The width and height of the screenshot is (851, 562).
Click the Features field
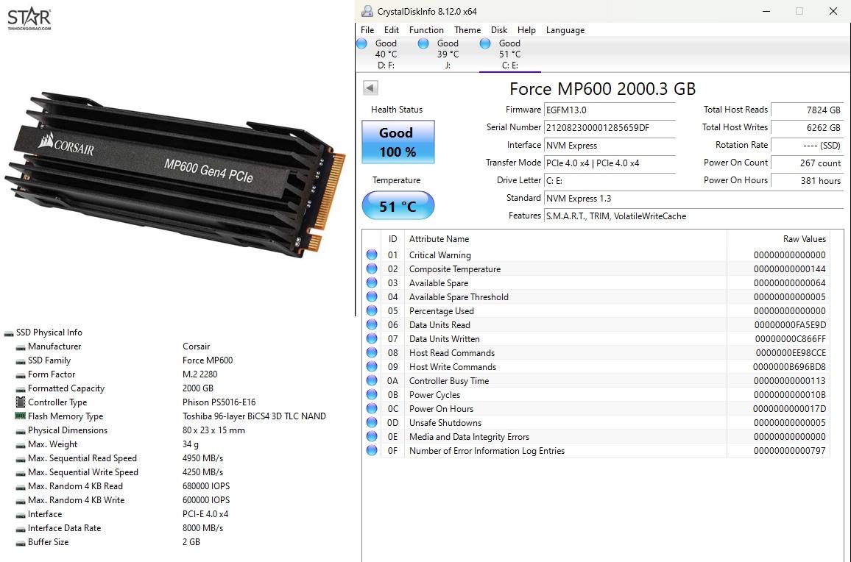694,216
